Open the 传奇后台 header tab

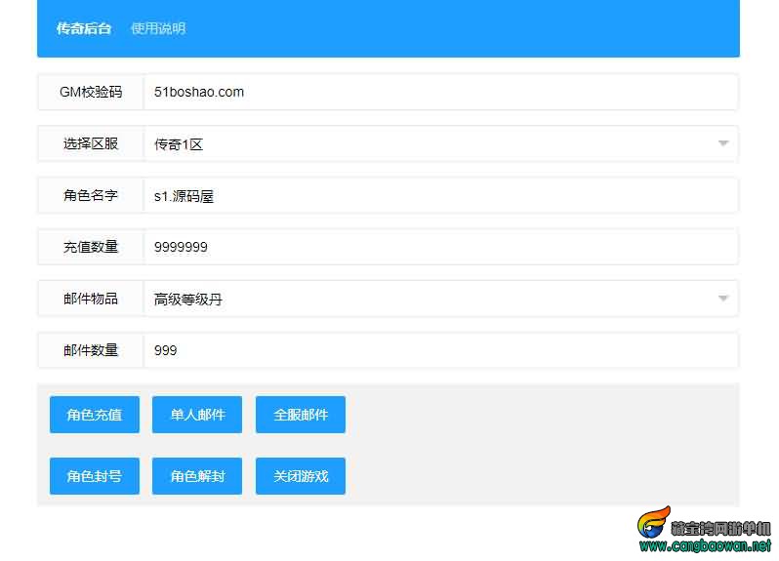pyautogui.click(x=83, y=28)
